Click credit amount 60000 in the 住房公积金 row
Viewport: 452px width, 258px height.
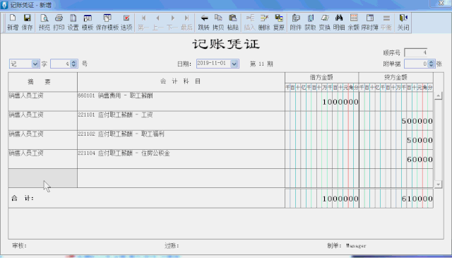420,159
